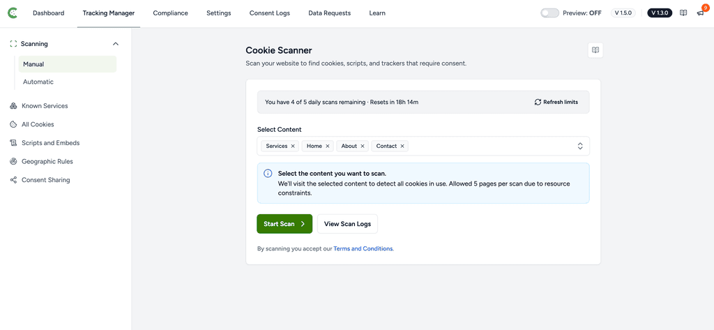
Task: Open the Cookie Scanner help book icon
Action: [595, 50]
